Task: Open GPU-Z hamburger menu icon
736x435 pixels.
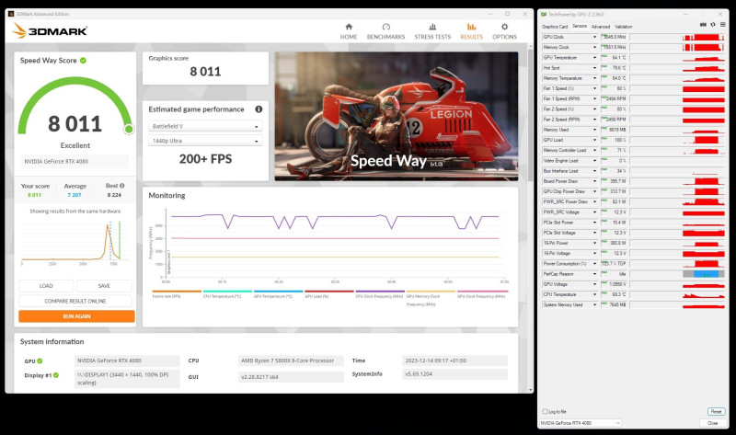Action: pyautogui.click(x=723, y=25)
